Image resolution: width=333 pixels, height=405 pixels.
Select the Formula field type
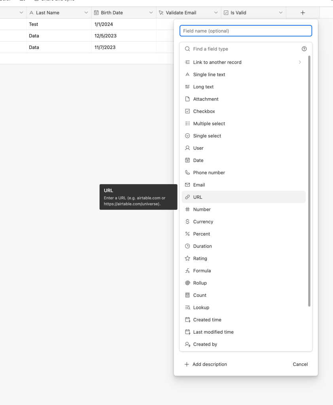coord(202,270)
